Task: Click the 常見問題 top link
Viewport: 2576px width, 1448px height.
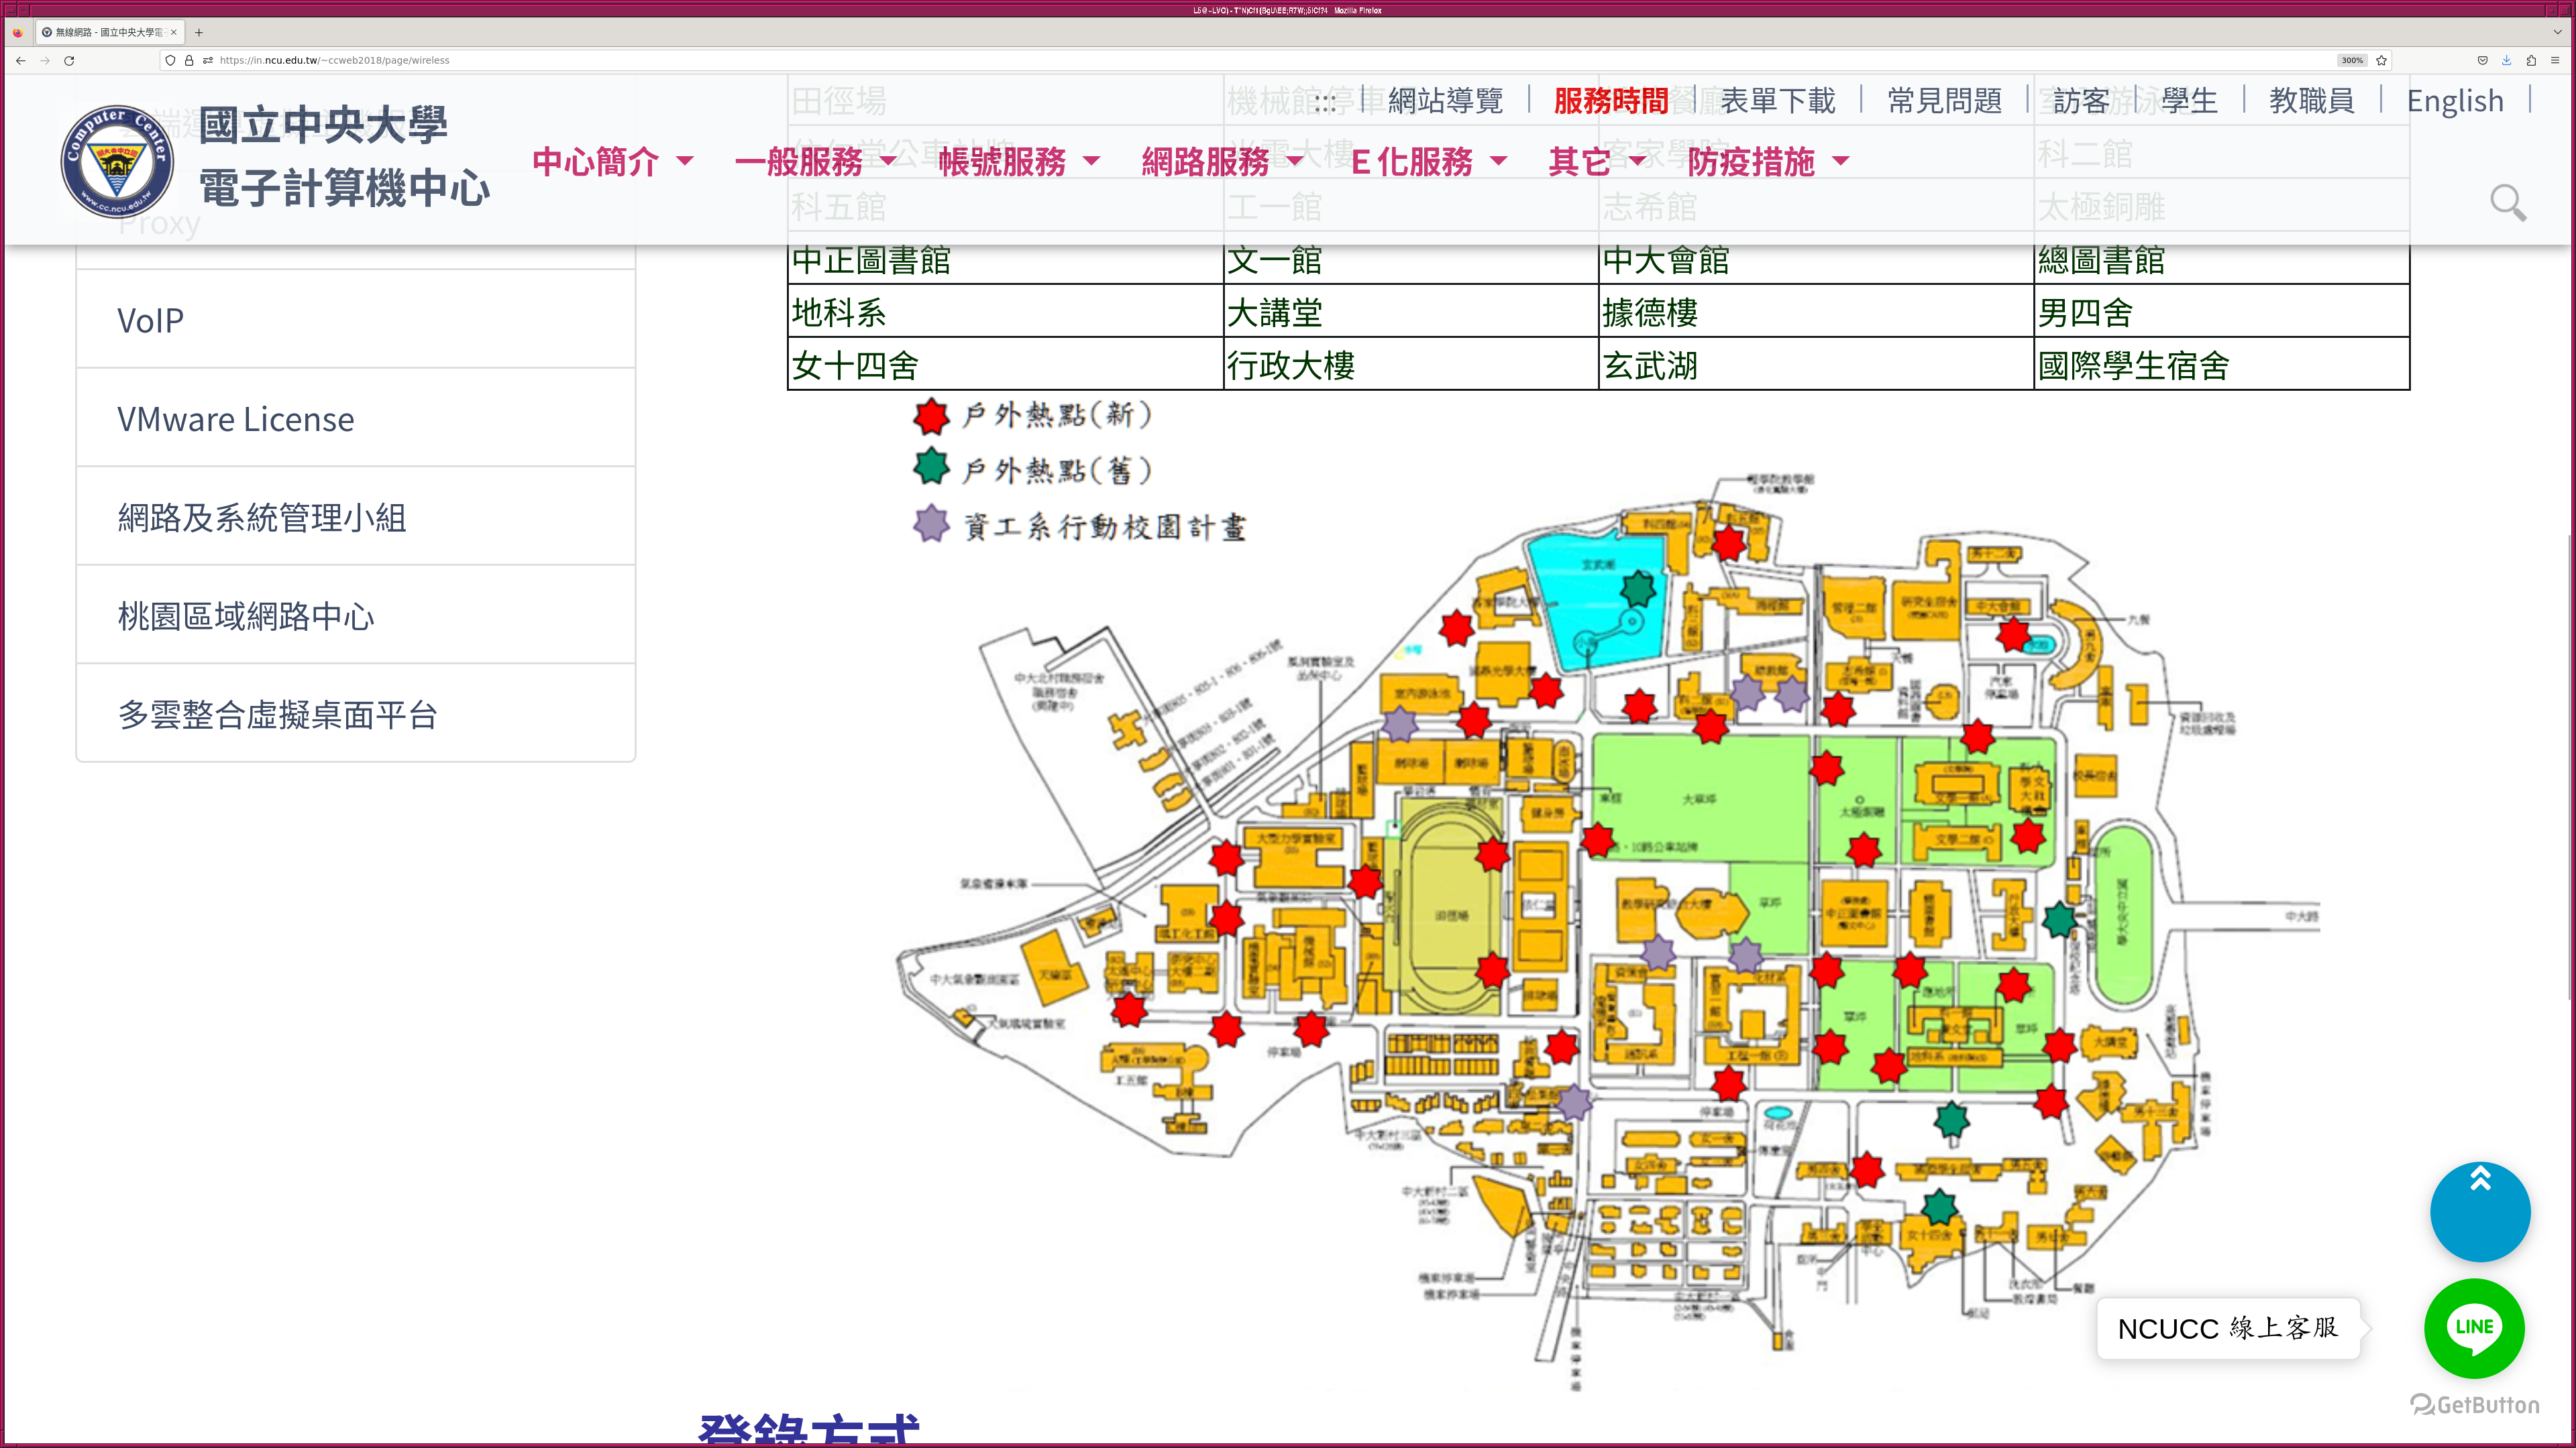Action: click(1943, 100)
